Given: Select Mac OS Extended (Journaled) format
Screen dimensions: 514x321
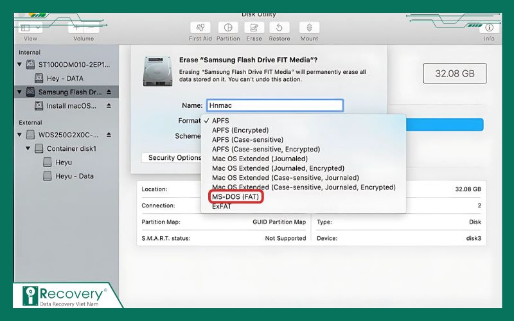Looking at the screenshot, I should click(x=260, y=159).
